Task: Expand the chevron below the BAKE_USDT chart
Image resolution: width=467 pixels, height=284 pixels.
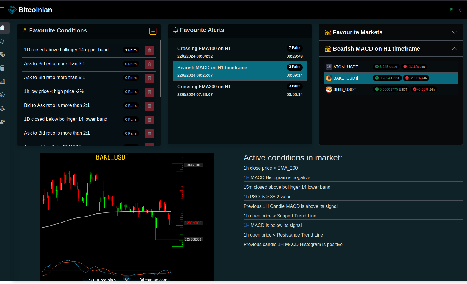Action: click(x=127, y=279)
